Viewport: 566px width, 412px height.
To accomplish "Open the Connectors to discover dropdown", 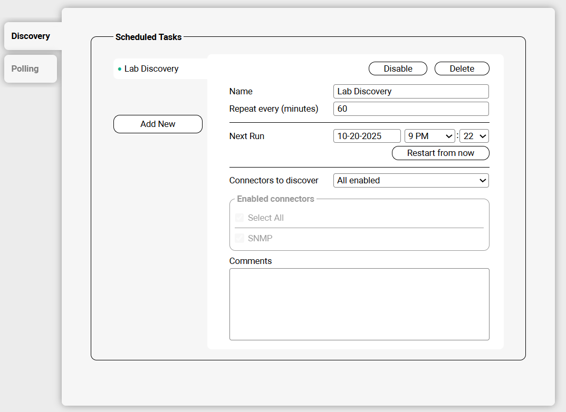I will point(411,181).
